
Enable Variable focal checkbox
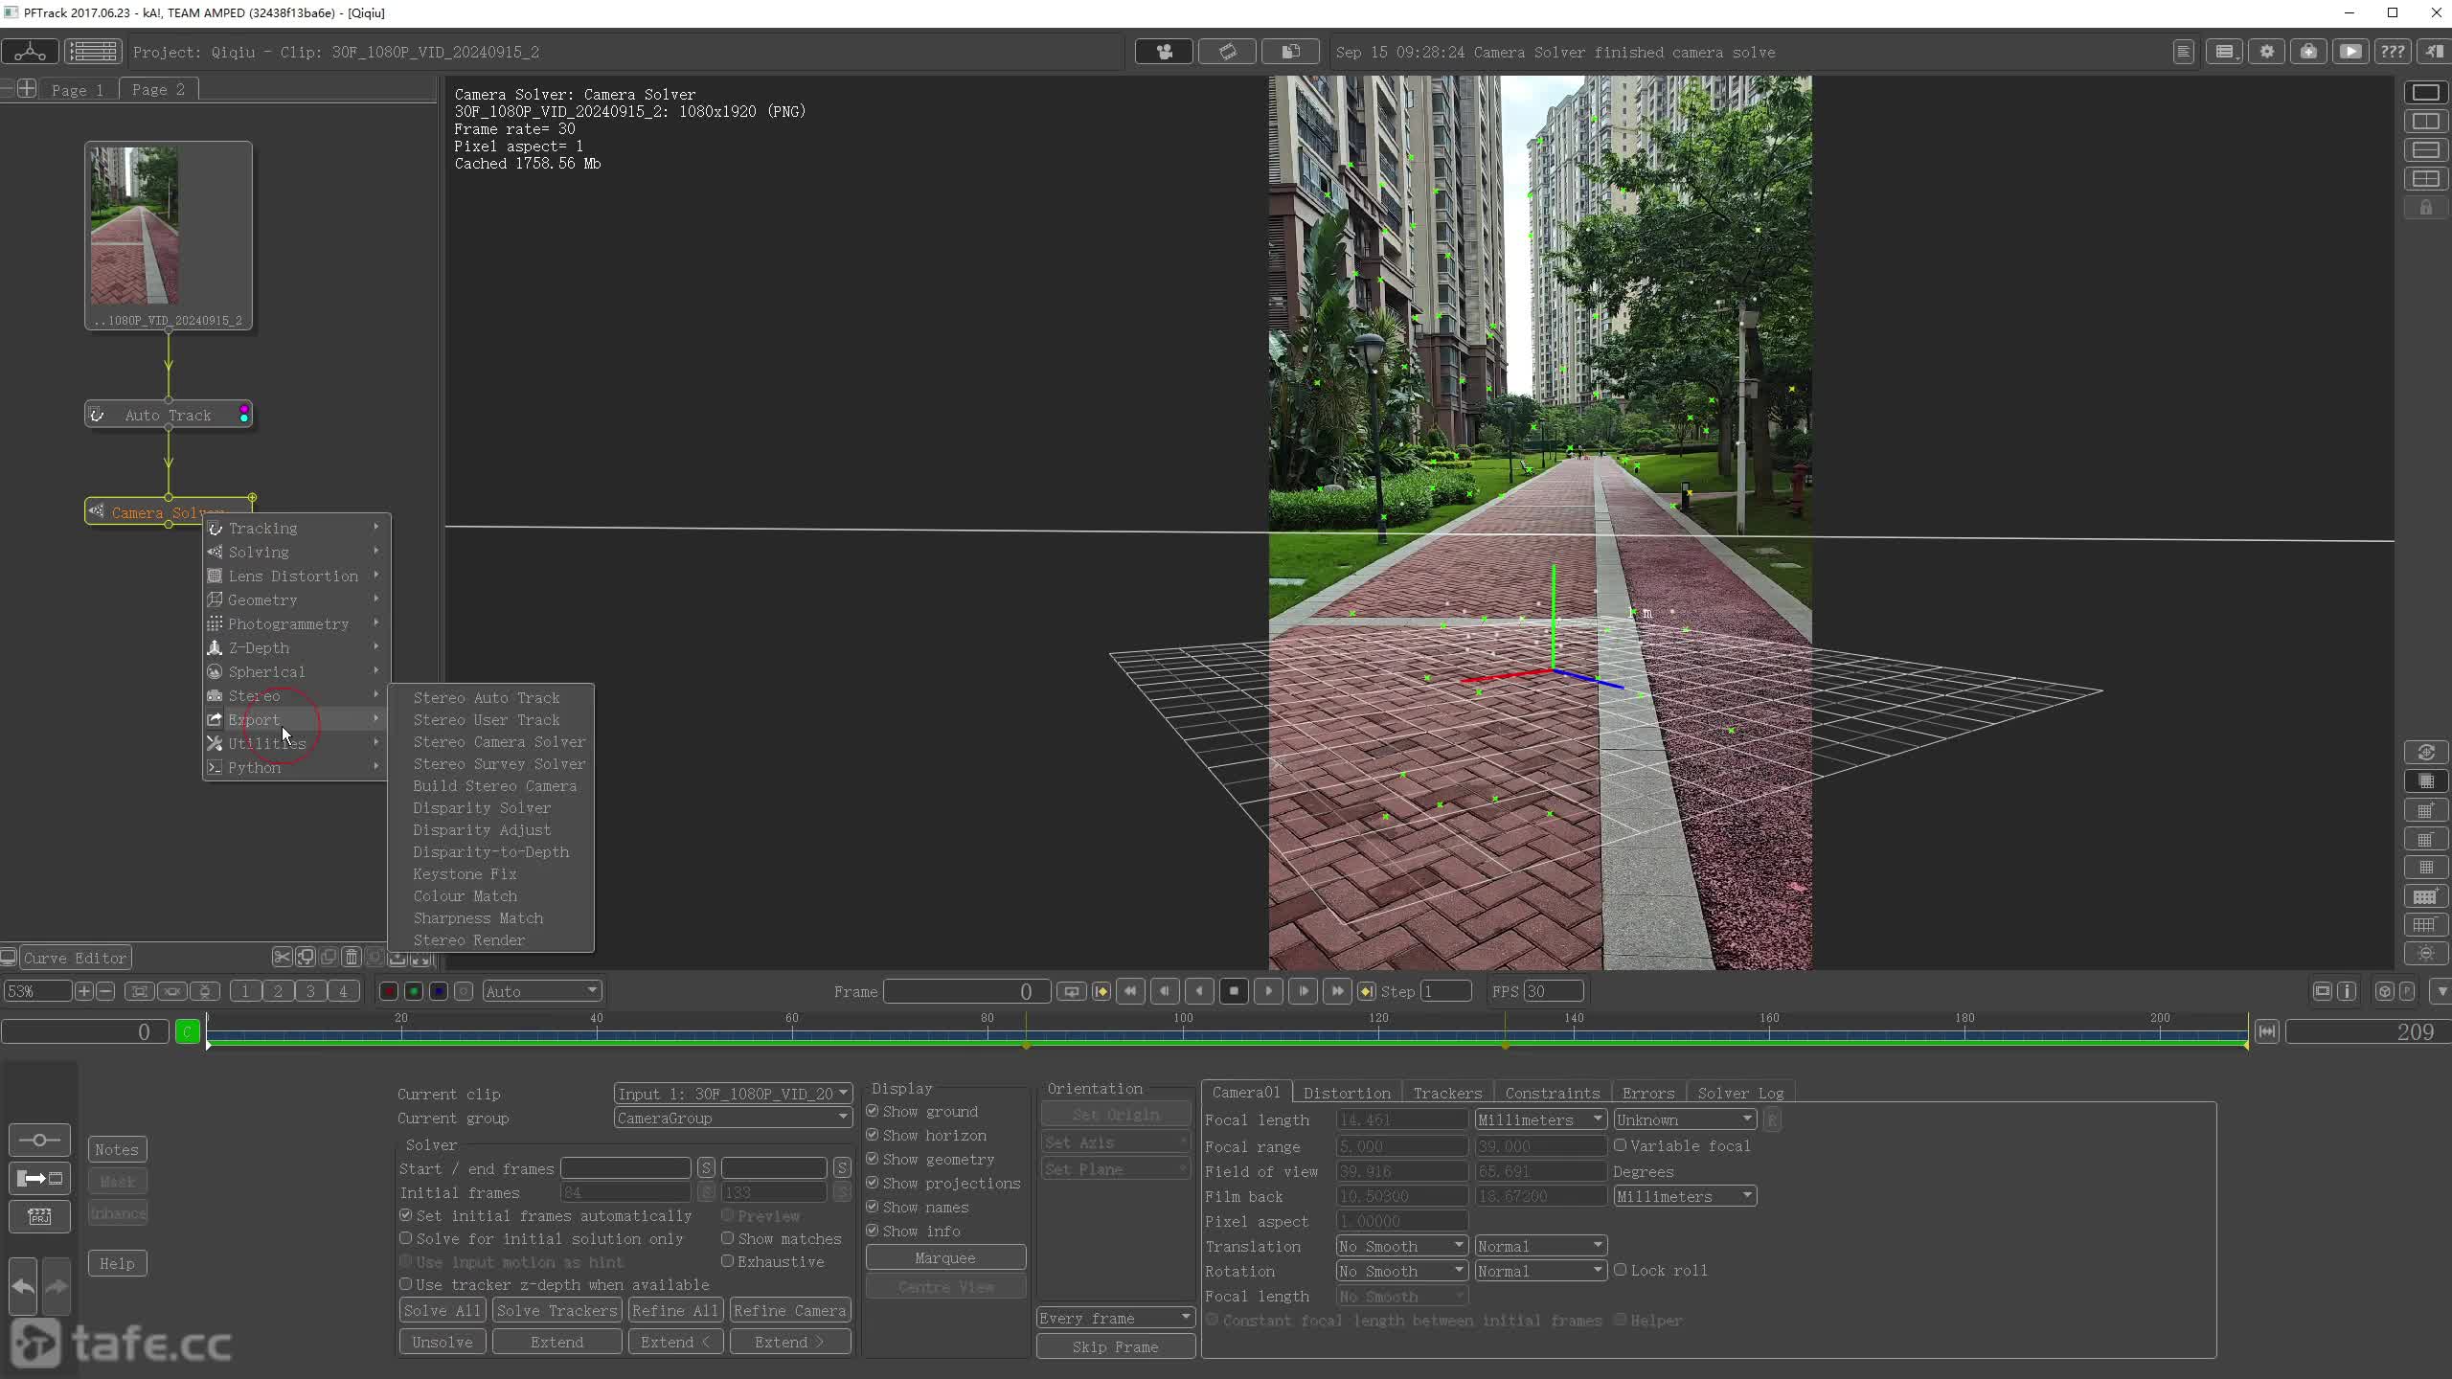[1621, 1145]
